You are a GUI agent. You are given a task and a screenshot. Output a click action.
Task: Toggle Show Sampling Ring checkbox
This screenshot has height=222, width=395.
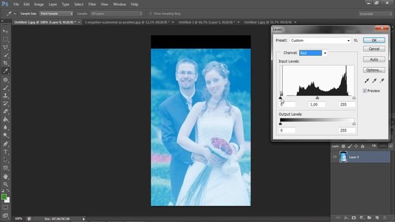pos(151,14)
